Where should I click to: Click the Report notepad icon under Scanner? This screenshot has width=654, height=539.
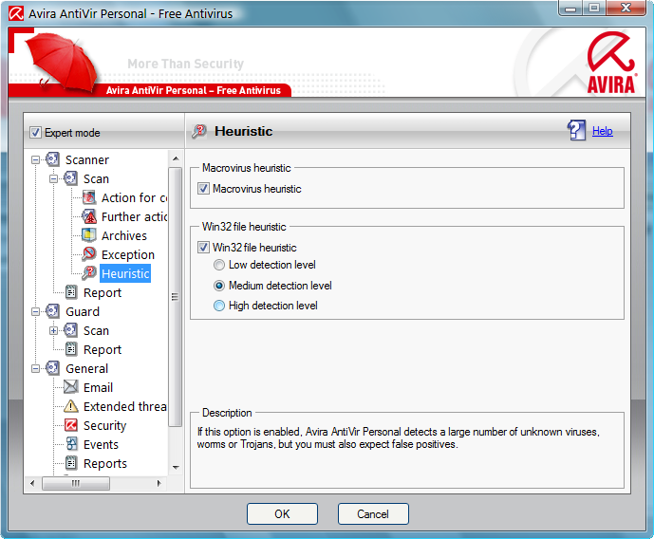point(71,292)
